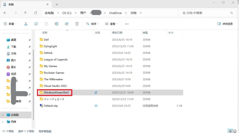This screenshot has height=133, width=239.
Task: Unpin 音乐 with its pin icon
Action: click(30, 67)
